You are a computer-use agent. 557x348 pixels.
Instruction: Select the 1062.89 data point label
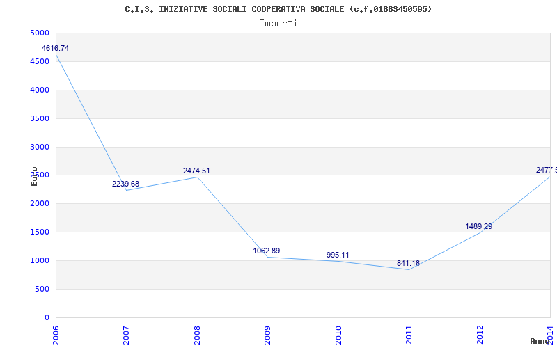[267, 251]
